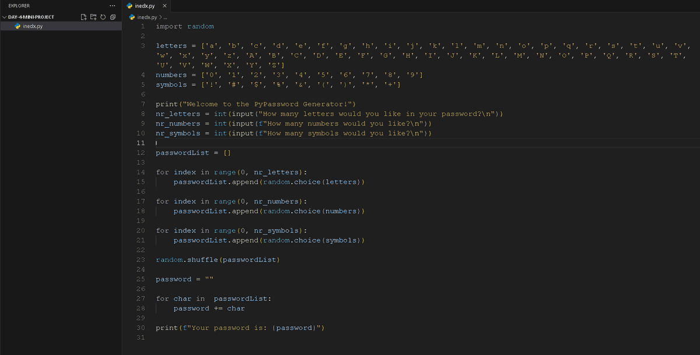Click 'random.choice(numbers)' append line

click(269, 211)
